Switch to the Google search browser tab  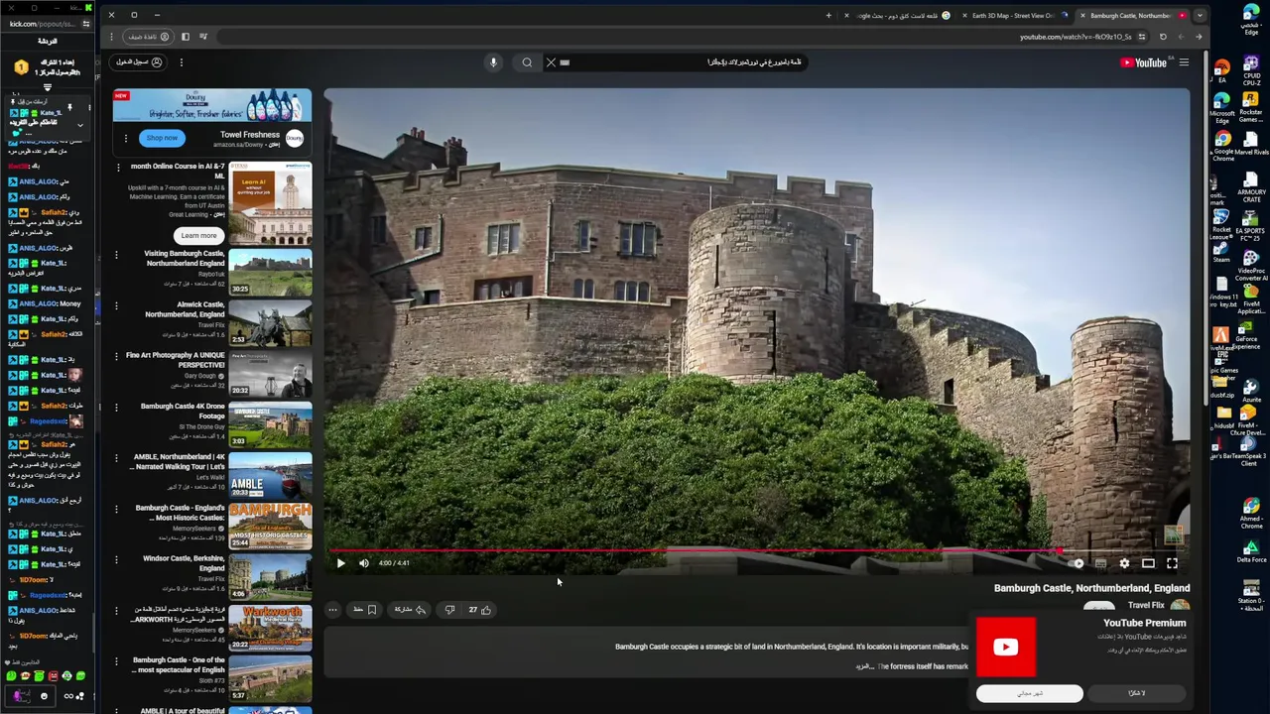[x=898, y=16]
